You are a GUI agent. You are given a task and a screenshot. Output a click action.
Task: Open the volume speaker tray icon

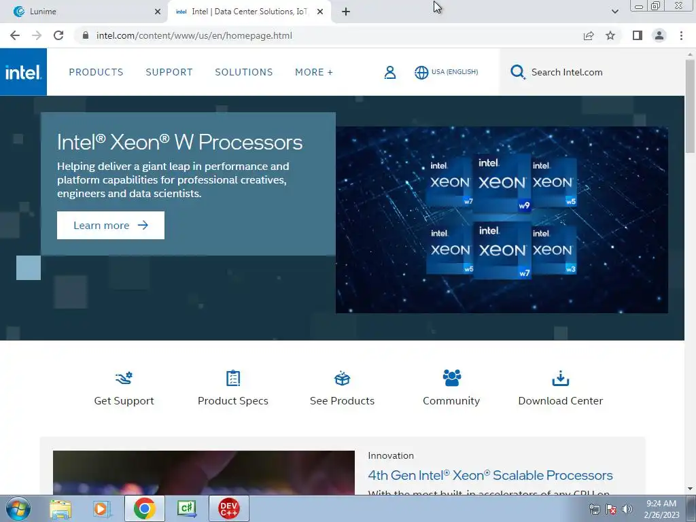pos(627,509)
